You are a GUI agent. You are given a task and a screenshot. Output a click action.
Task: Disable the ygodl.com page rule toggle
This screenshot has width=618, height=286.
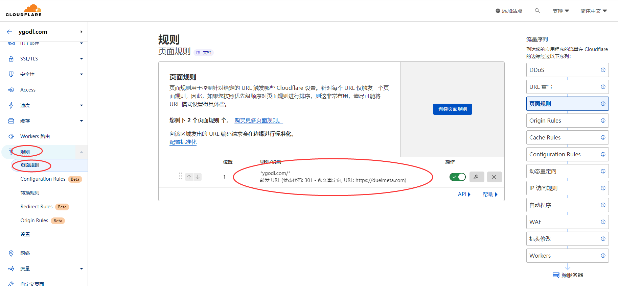pos(458,177)
